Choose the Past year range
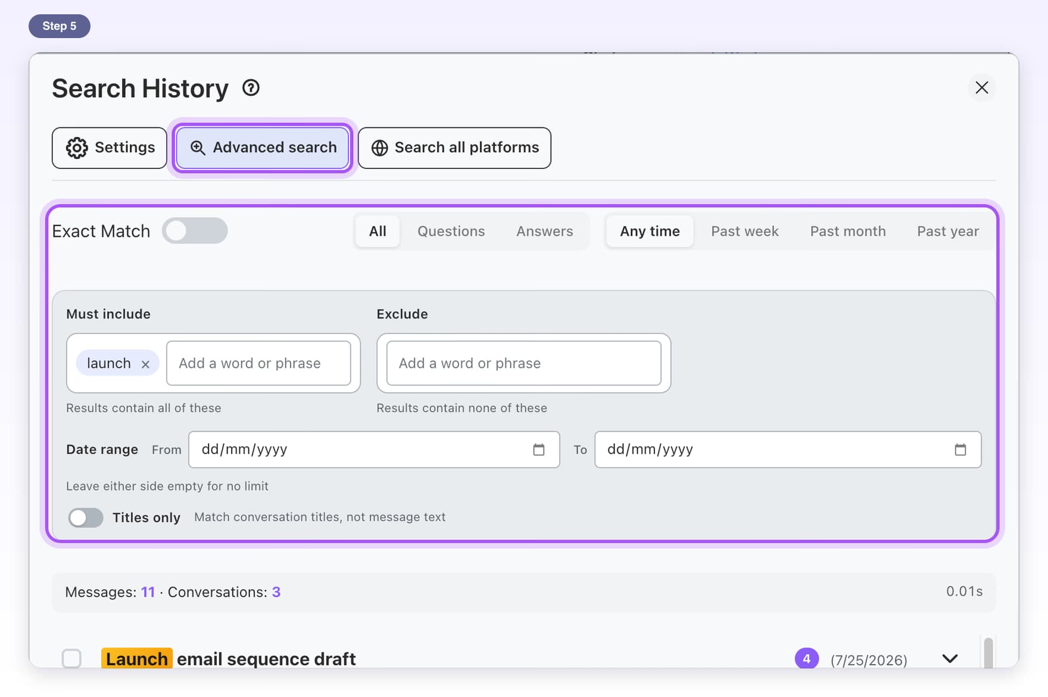Image resolution: width=1048 pixels, height=697 pixels. (947, 231)
